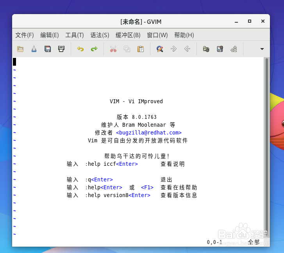Viewport: 284px width, 253px height.
Task: Click the 0,0-1 cursor position indicator
Action: (x=214, y=242)
